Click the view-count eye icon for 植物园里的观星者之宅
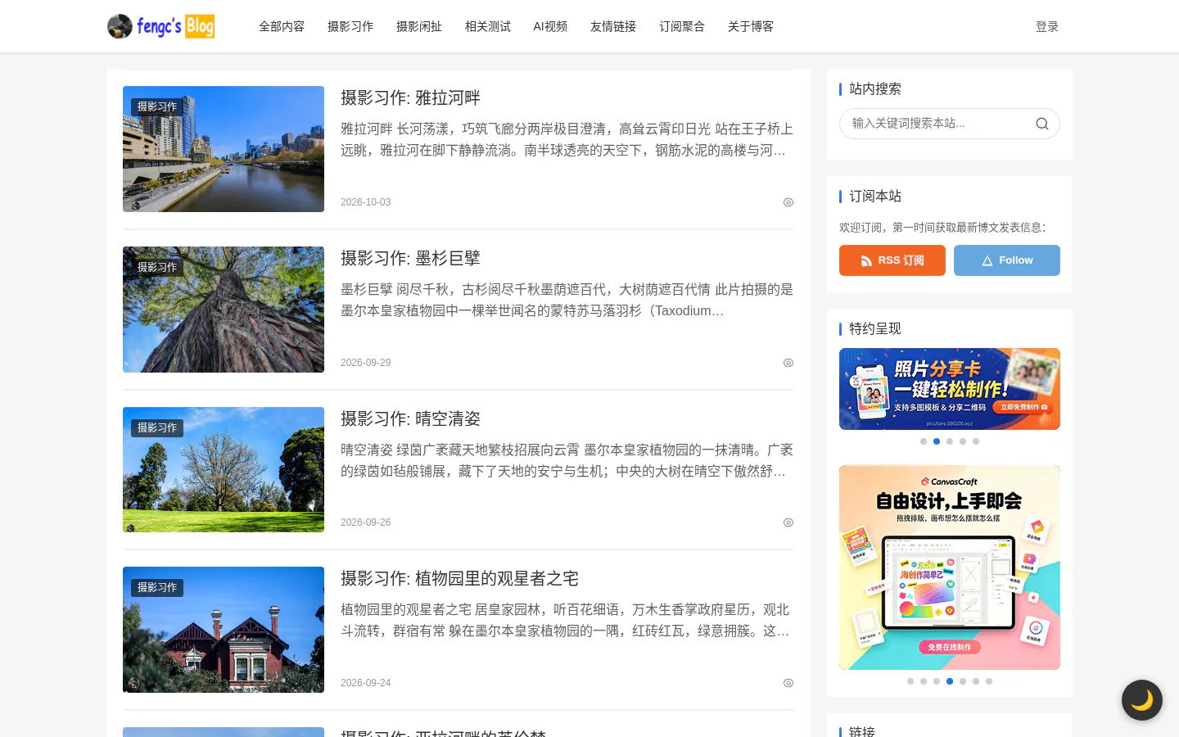This screenshot has height=737, width=1179. pyautogui.click(x=788, y=683)
